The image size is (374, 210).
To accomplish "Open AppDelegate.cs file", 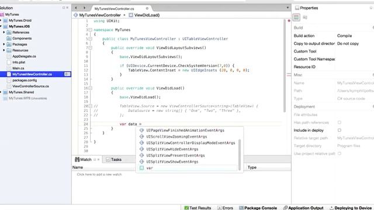I will (x=24, y=56).
